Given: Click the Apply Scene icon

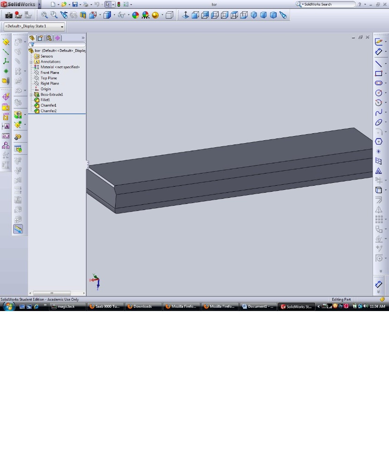Looking at the screenshot, I should tap(145, 15).
